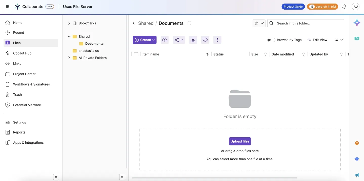This screenshot has width=364, height=181.
Task: Click the Upload files button
Action: click(240, 141)
